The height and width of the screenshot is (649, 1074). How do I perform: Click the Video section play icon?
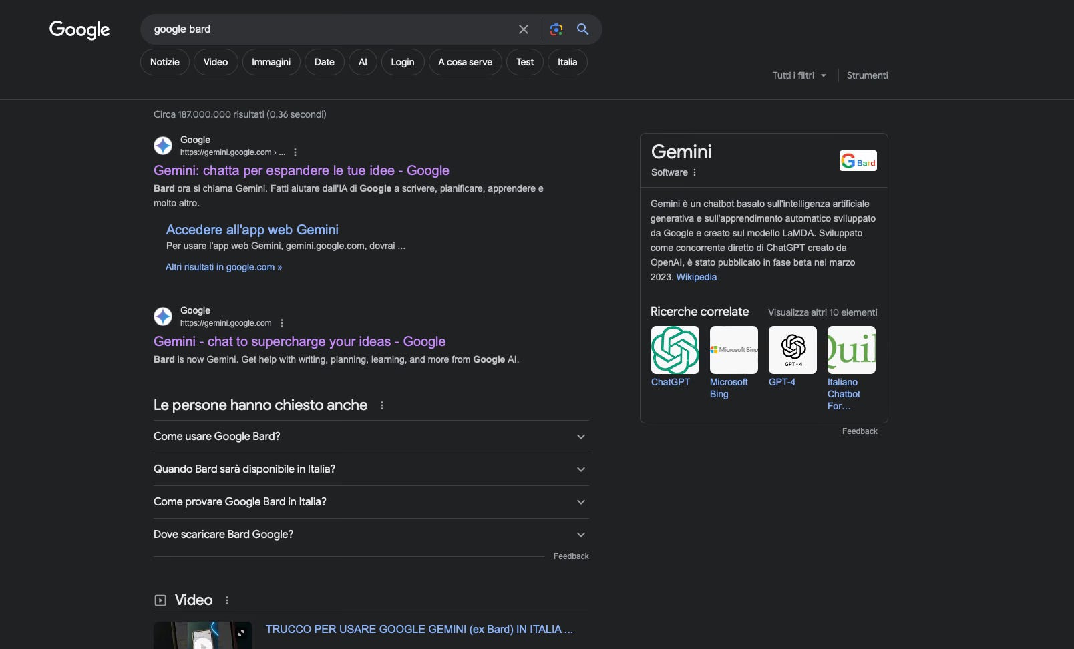pos(160,600)
